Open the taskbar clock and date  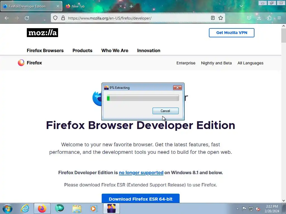[272, 209]
